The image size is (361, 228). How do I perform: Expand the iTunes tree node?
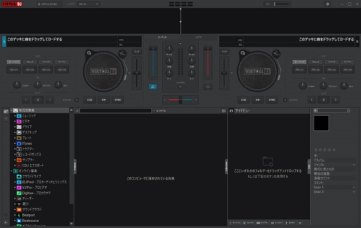tap(15, 144)
